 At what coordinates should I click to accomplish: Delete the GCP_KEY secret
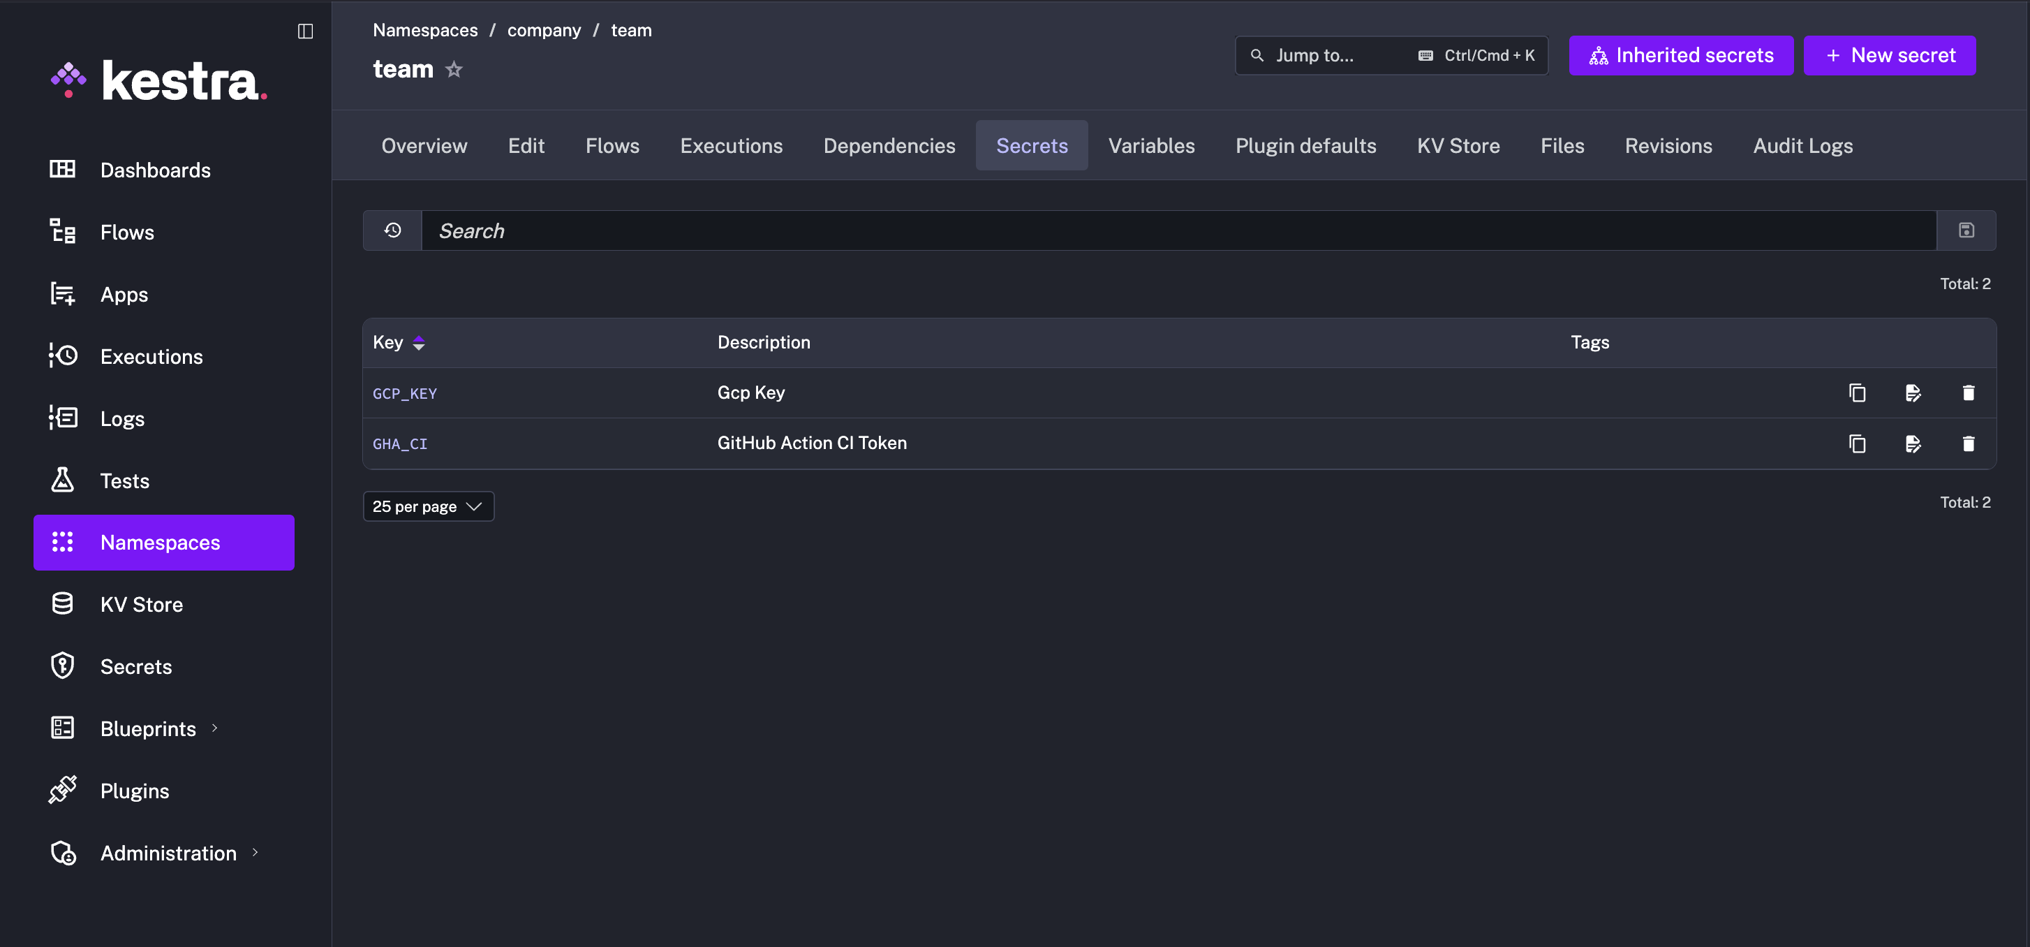(x=1968, y=392)
